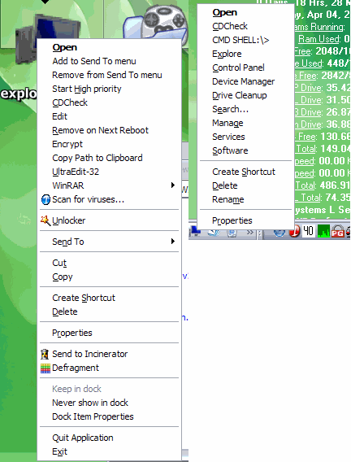Click the tray icon showing 40
This screenshot has height=462, width=351.
pyautogui.click(x=308, y=231)
